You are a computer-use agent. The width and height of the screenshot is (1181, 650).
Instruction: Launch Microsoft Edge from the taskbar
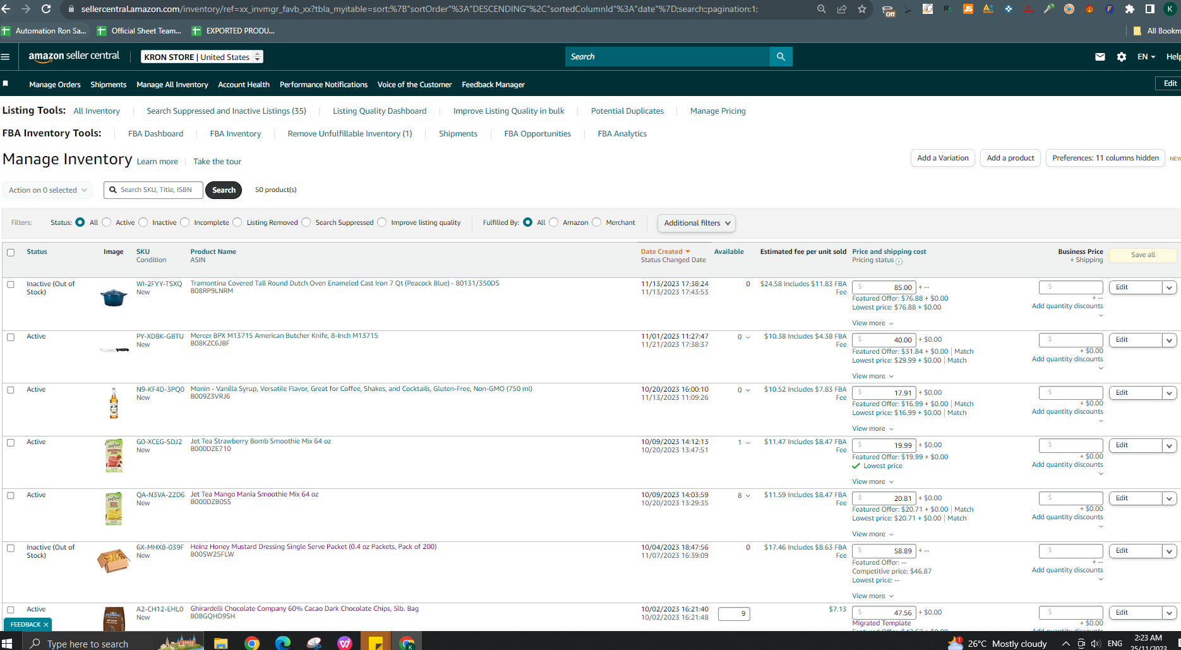pyautogui.click(x=282, y=643)
